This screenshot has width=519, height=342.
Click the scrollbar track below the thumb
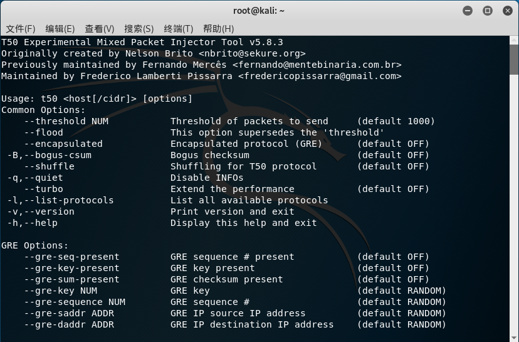click(514, 205)
